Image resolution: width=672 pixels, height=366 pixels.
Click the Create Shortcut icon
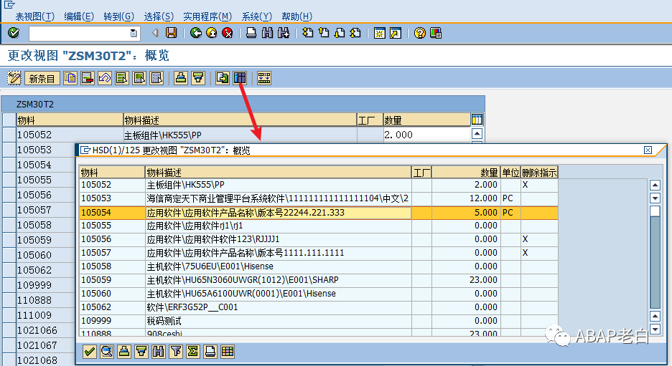(396, 32)
